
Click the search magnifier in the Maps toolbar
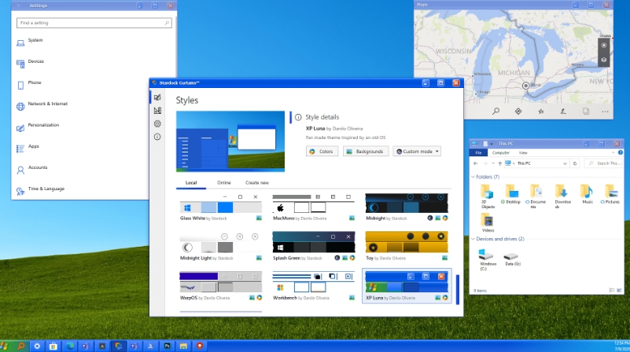point(496,112)
